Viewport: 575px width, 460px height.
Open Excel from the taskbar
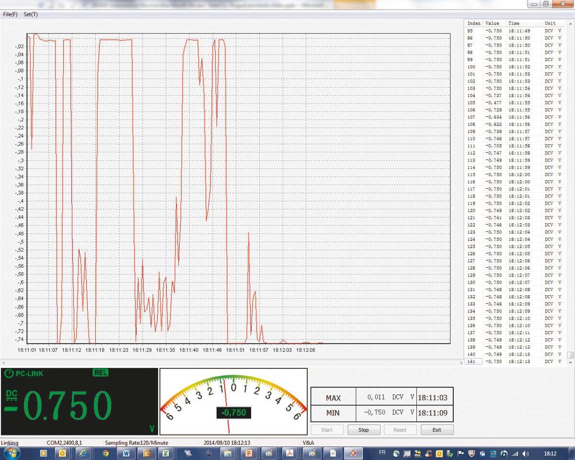[165, 453]
